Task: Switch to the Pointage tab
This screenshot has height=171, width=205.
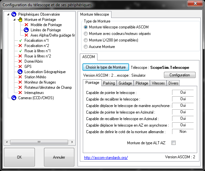Action: (x=92, y=83)
